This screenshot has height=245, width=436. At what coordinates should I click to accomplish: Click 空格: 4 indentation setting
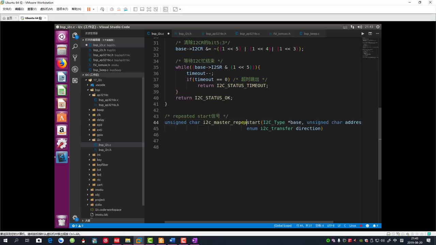(x=320, y=226)
